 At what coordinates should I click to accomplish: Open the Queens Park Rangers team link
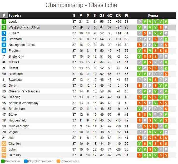(24, 91)
